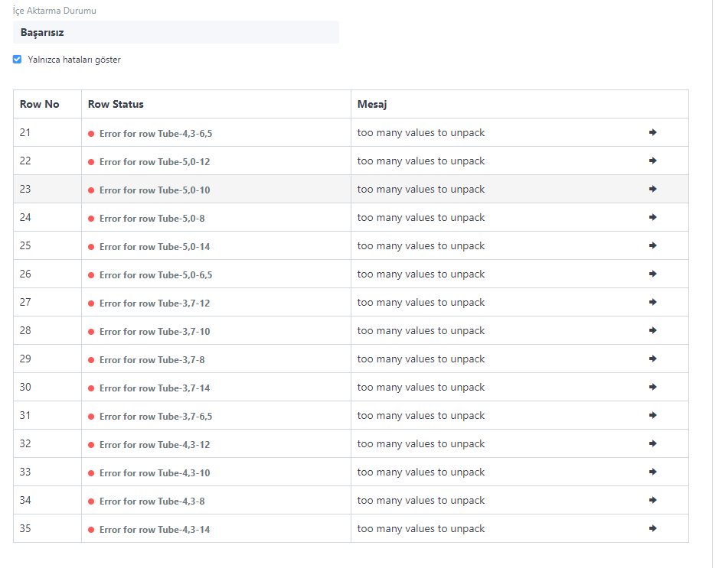
Task: Click the detail arrow on row 32
Action: (x=652, y=443)
